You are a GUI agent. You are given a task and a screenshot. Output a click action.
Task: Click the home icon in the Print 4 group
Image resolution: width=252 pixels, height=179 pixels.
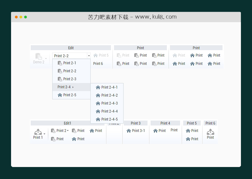(155, 131)
